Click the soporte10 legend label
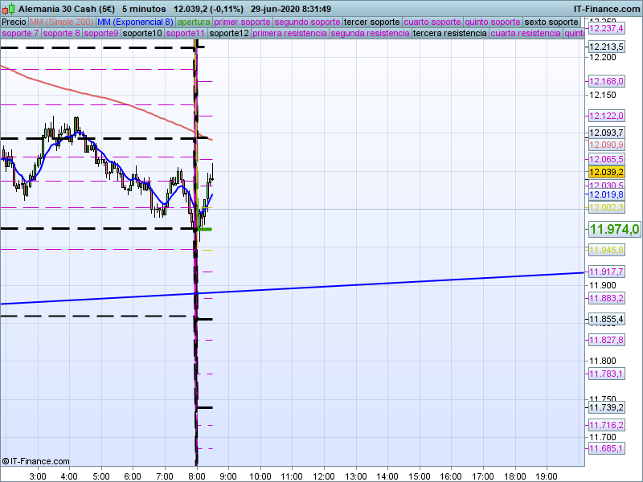Image resolution: width=643 pixels, height=482 pixels. [143, 34]
